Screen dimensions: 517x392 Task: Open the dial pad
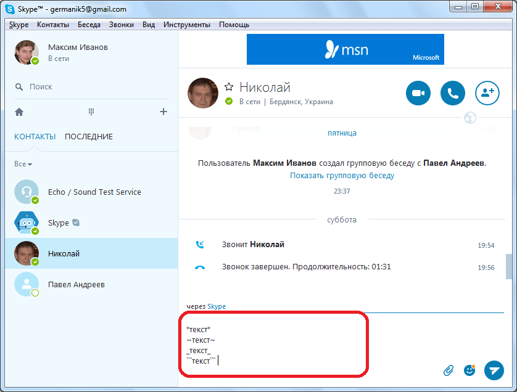(91, 112)
